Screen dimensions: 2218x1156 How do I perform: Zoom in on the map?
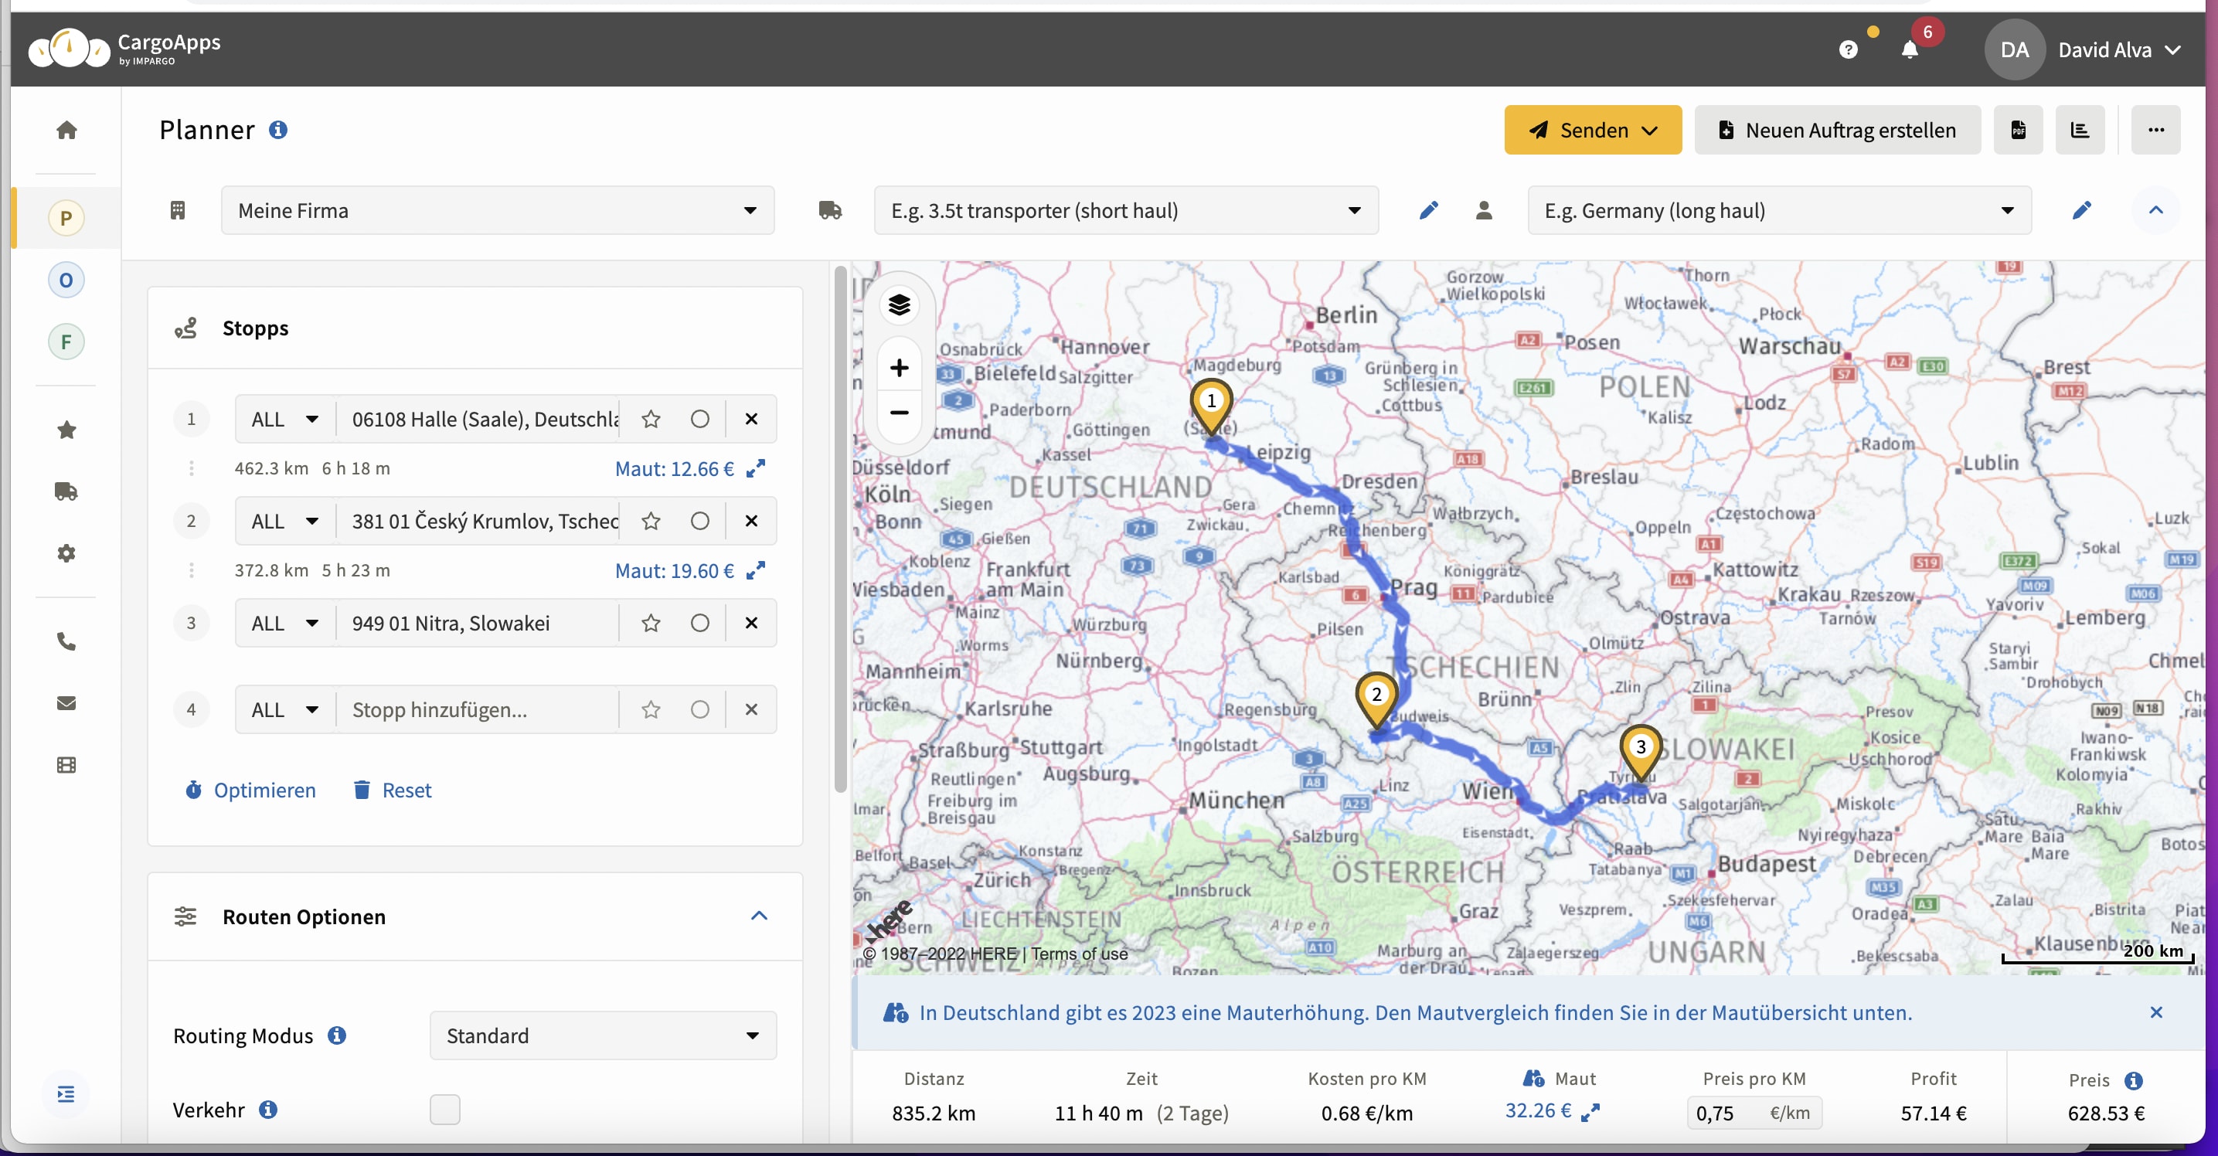coord(899,368)
